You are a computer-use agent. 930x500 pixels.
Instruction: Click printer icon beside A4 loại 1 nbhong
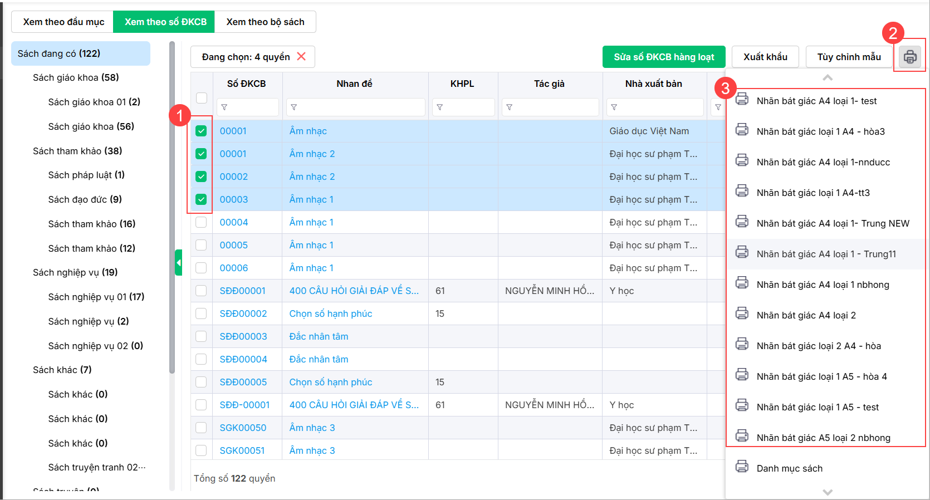742,283
